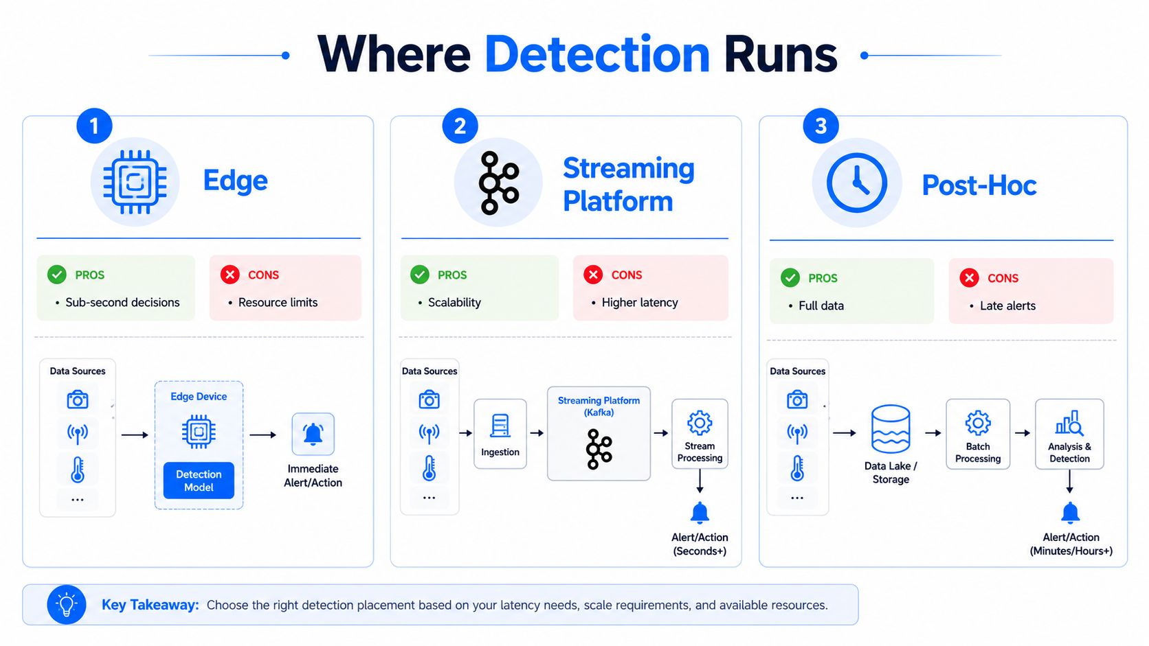Click the antenna signal icon in Edge Data Sources
Image resolution: width=1149 pixels, height=646 pixels.
pos(78,433)
